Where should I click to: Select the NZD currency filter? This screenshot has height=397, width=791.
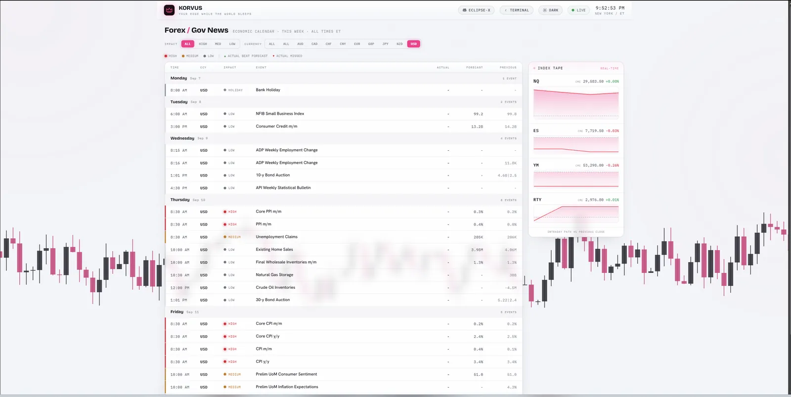pos(399,44)
